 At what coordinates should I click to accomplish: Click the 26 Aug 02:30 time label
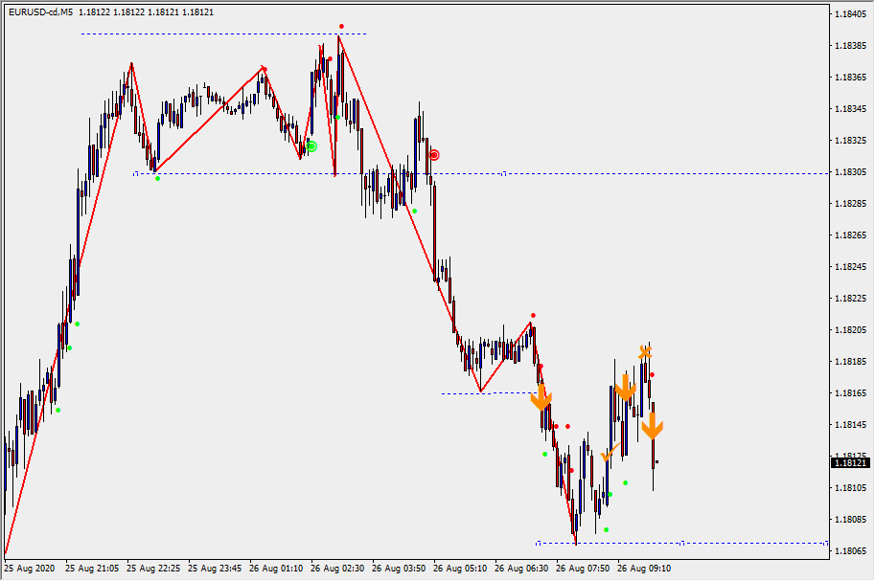coord(337,568)
